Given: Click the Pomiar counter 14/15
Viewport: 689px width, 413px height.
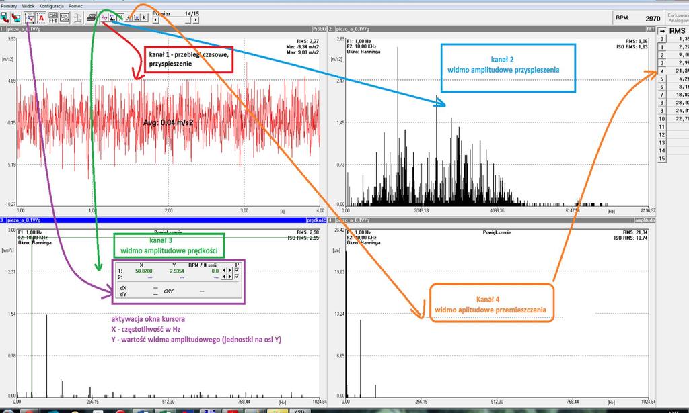Looking at the screenshot, I should click(x=192, y=13).
